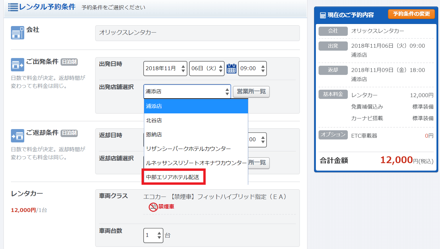Viewport: 440px width, 249px height.
Task: Choose 恩納店 in the dropdown list
Action: tap(196, 134)
